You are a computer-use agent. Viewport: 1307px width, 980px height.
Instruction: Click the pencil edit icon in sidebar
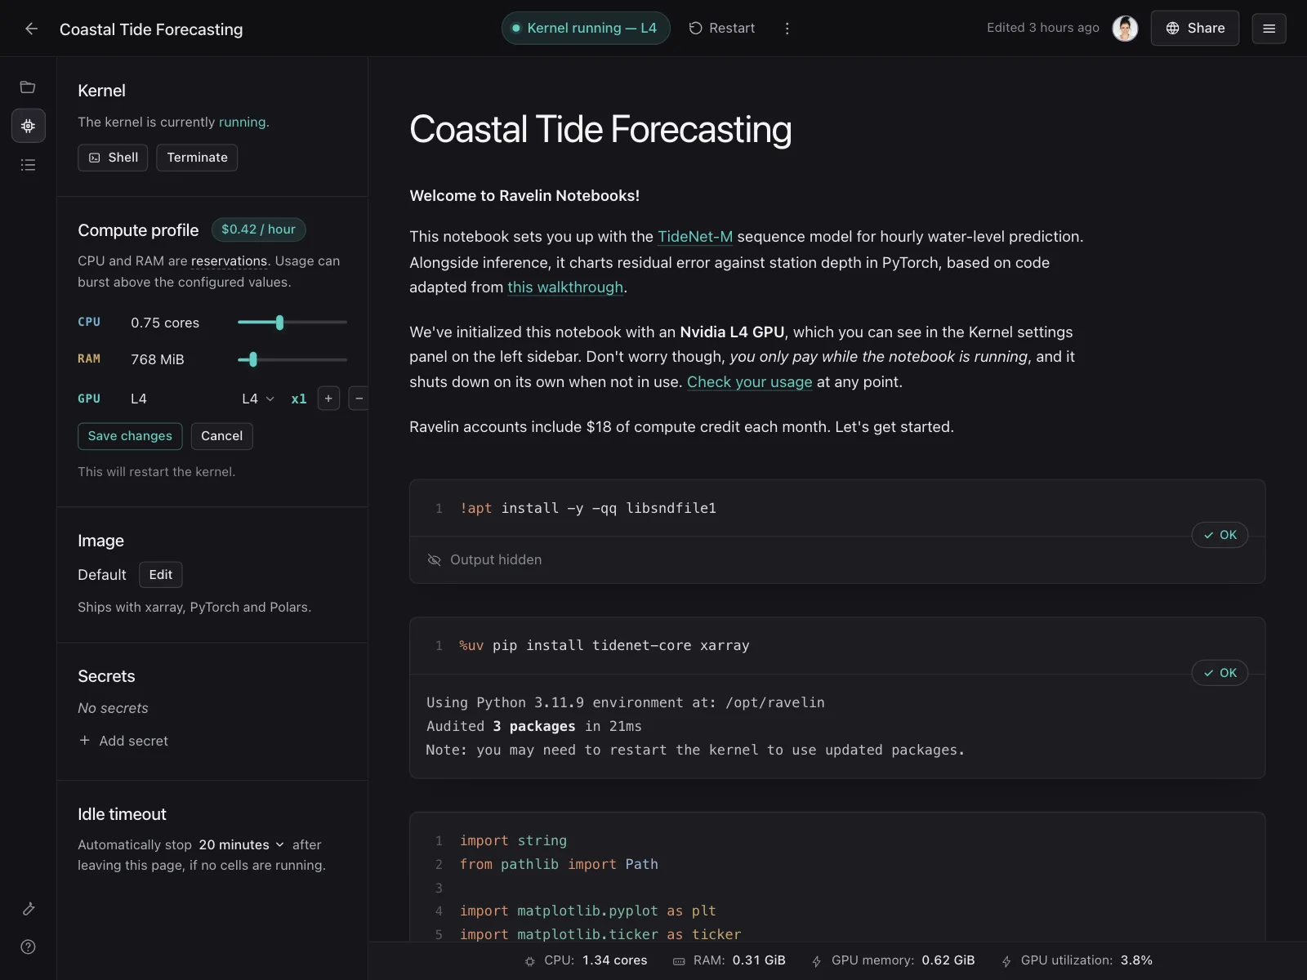(x=28, y=909)
